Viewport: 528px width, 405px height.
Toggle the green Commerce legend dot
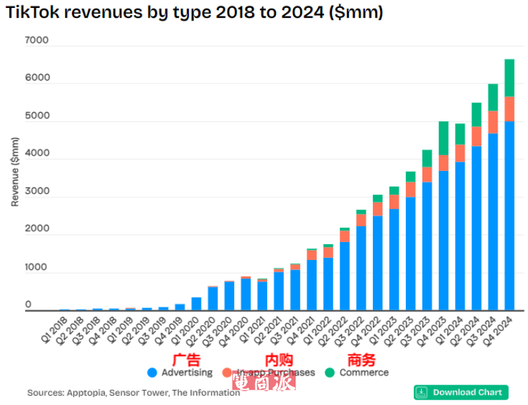pyautogui.click(x=330, y=373)
